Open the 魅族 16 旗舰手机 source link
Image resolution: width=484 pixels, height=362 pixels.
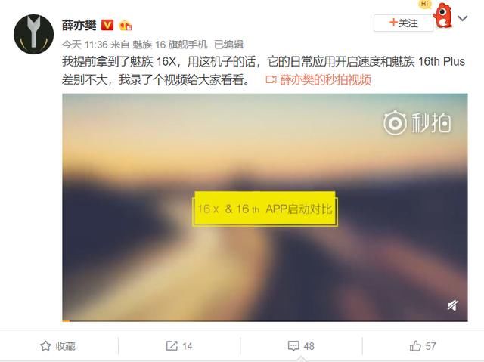tap(169, 45)
